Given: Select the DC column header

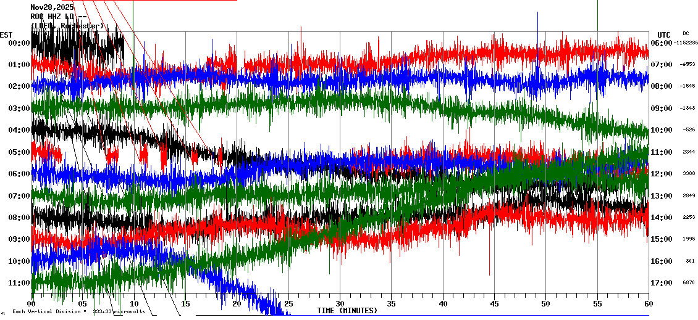Looking at the screenshot, I should pos(686,33).
